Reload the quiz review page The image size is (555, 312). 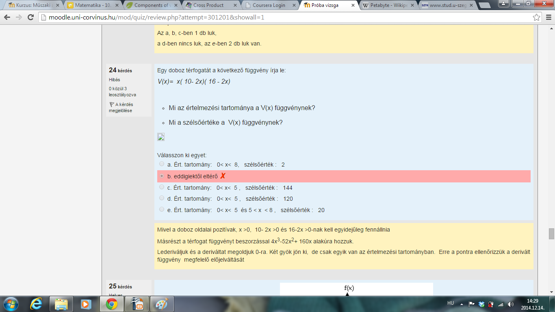point(30,17)
